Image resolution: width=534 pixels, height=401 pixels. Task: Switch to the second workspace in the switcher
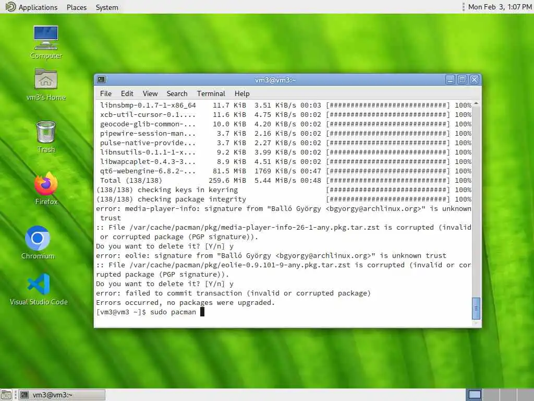491,395
